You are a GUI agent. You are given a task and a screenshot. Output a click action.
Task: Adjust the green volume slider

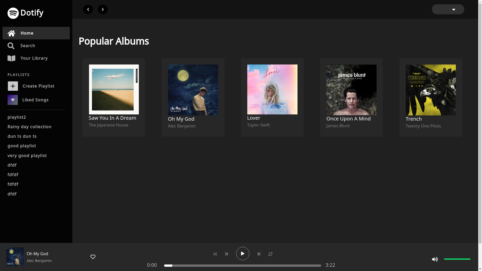(x=457, y=259)
